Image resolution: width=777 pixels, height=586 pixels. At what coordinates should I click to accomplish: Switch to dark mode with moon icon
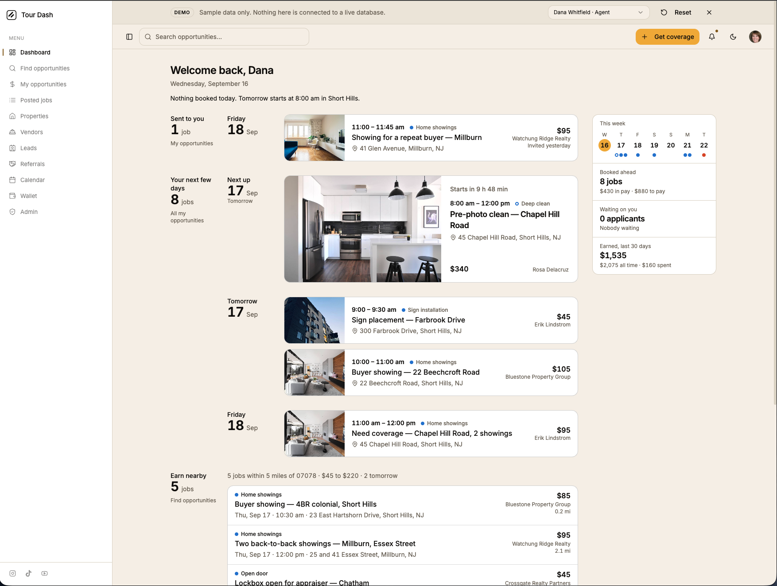(733, 37)
